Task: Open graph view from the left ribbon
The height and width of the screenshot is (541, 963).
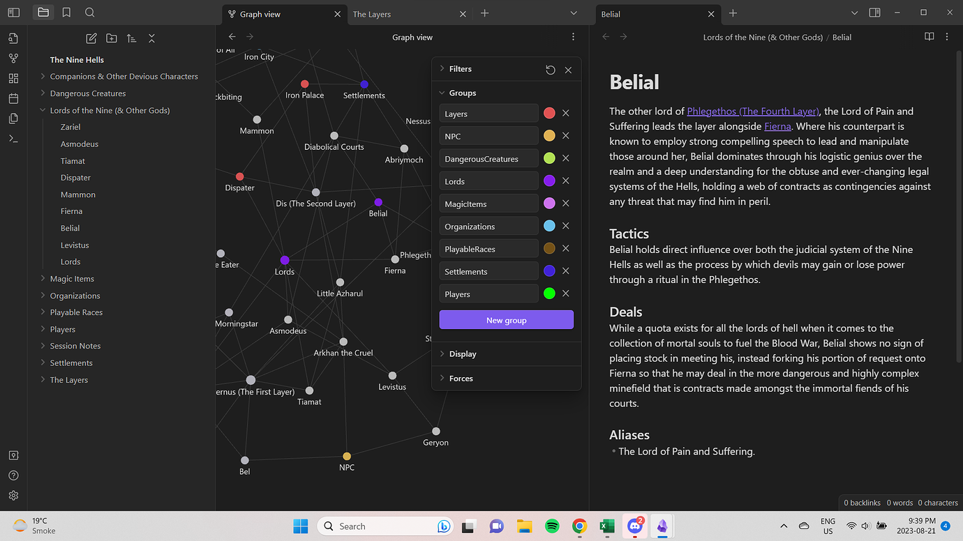Action: (x=13, y=58)
